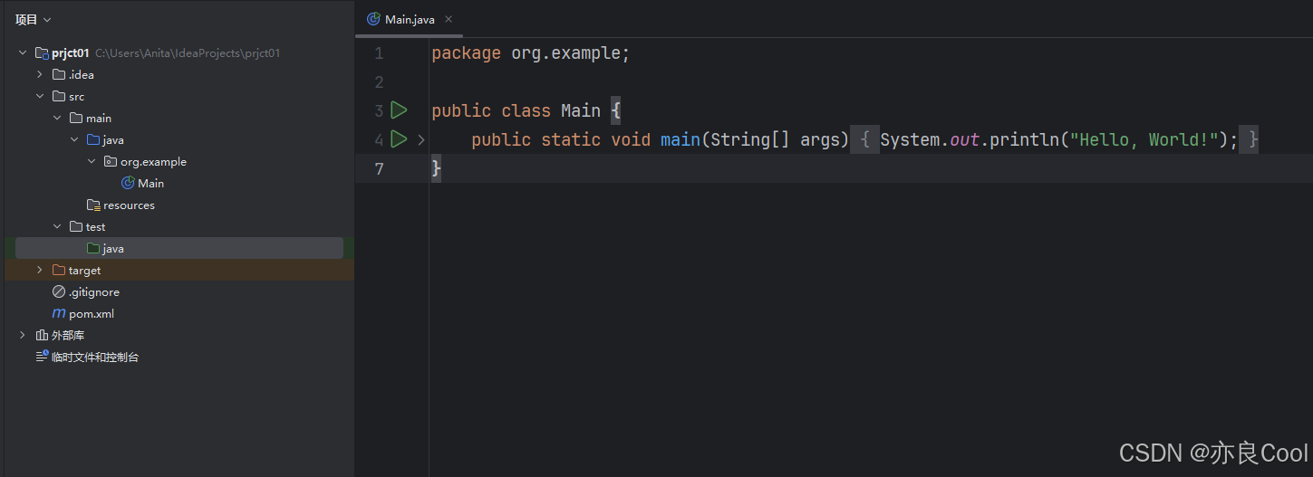The height and width of the screenshot is (477, 1313).
Task: Place cursor on 'package org.example;' line
Action: coord(530,53)
